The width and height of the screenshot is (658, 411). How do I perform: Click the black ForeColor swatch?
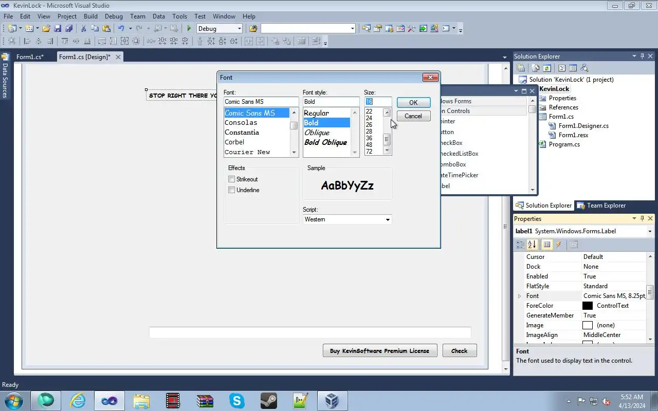click(x=588, y=306)
